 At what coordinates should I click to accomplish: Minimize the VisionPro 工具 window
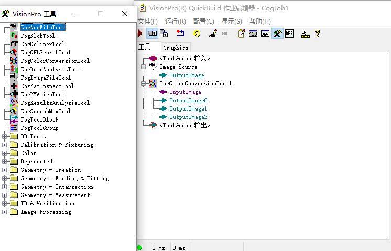click(x=77, y=14)
